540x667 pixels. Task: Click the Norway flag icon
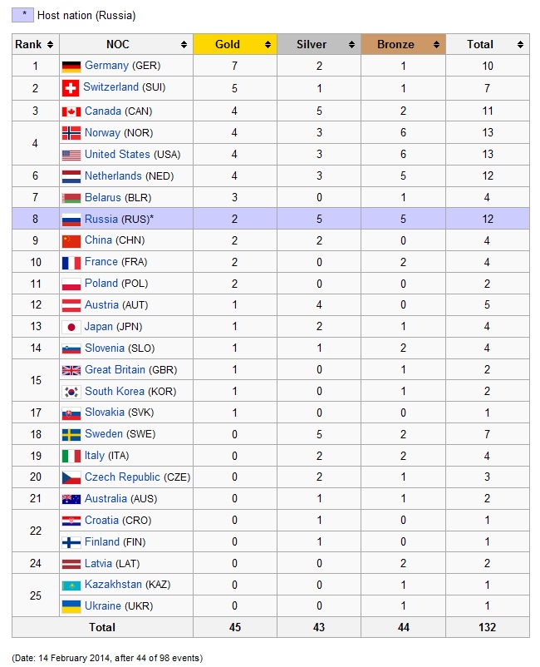click(x=71, y=133)
